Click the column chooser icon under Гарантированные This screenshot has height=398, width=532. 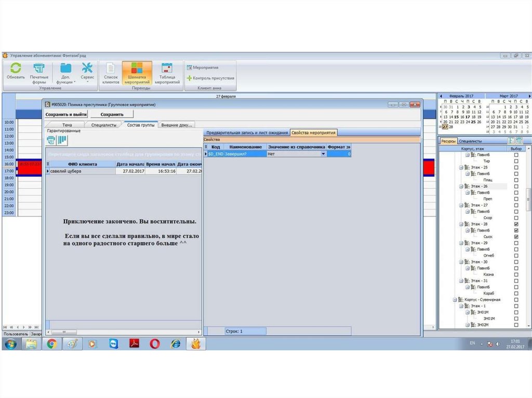pyautogui.click(x=62, y=140)
